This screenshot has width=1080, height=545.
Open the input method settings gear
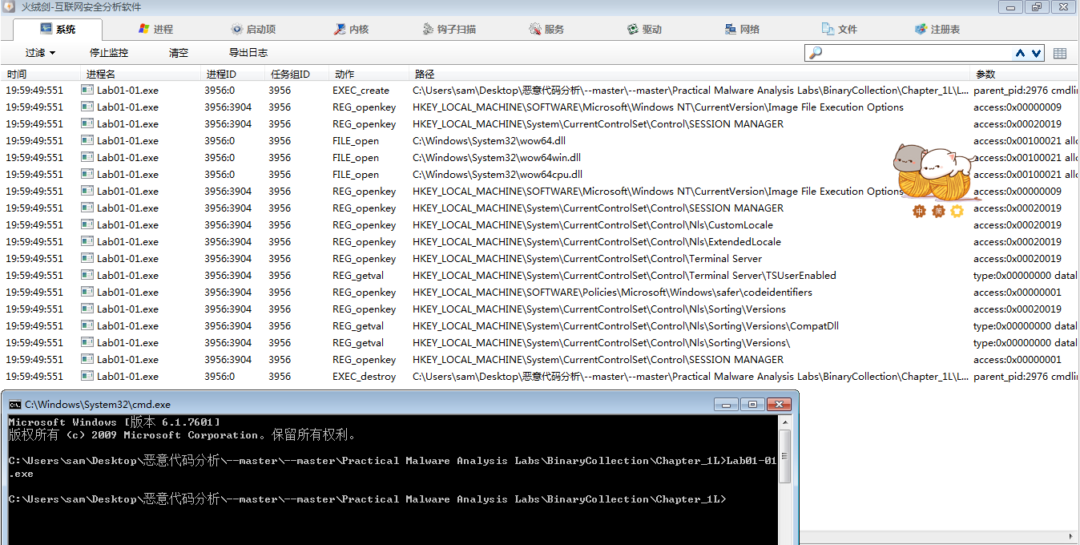(956, 211)
